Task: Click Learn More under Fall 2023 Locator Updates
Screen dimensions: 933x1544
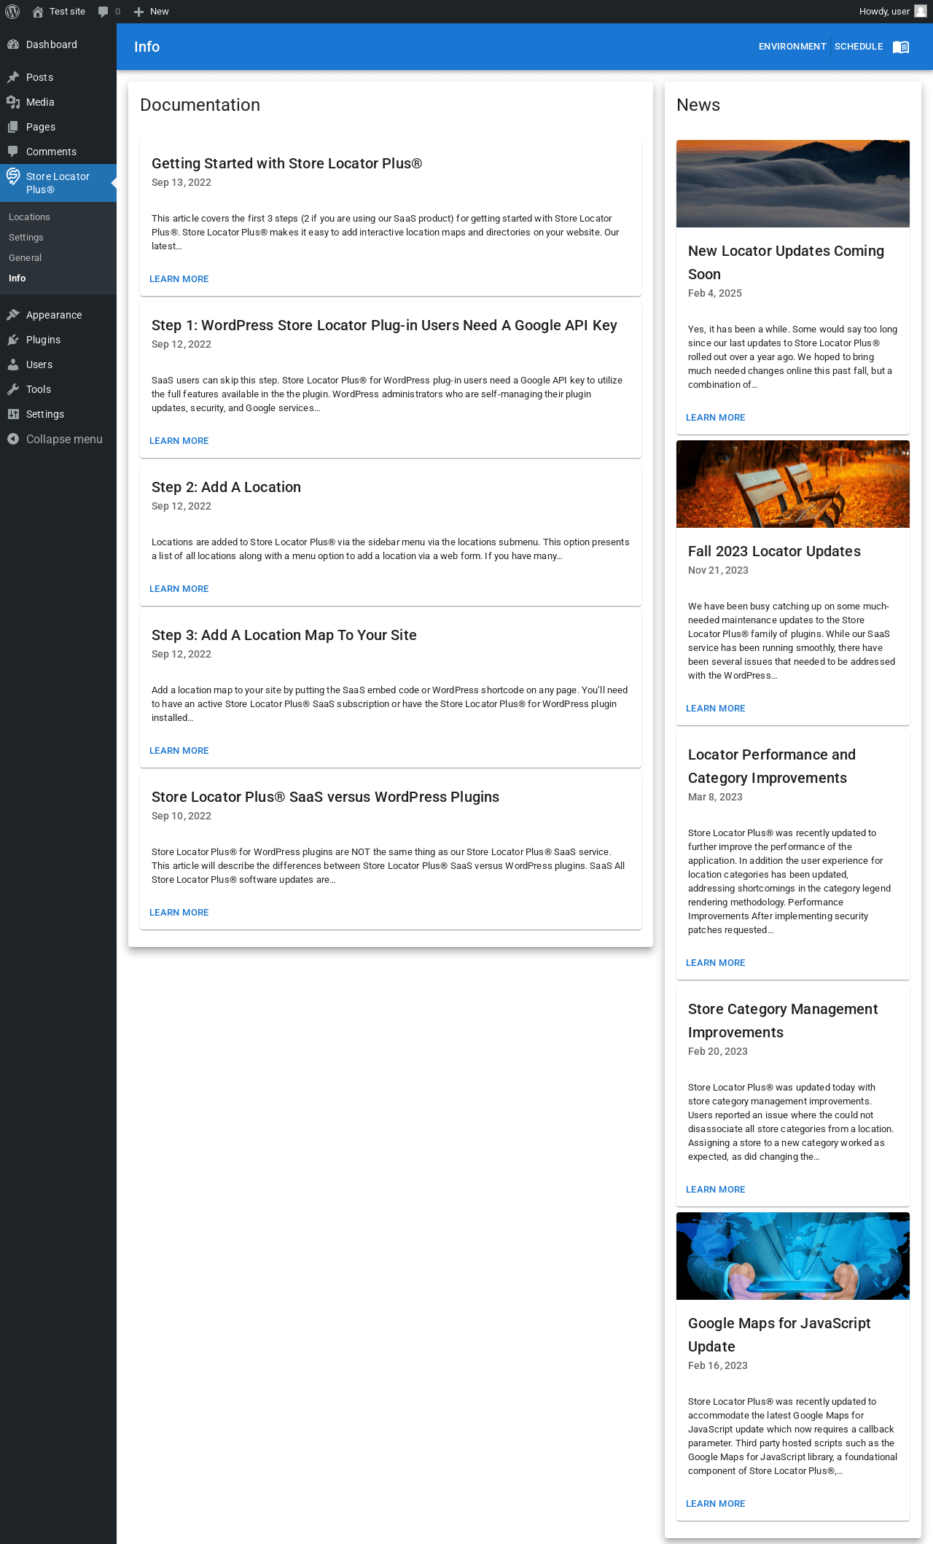Action: 716,709
